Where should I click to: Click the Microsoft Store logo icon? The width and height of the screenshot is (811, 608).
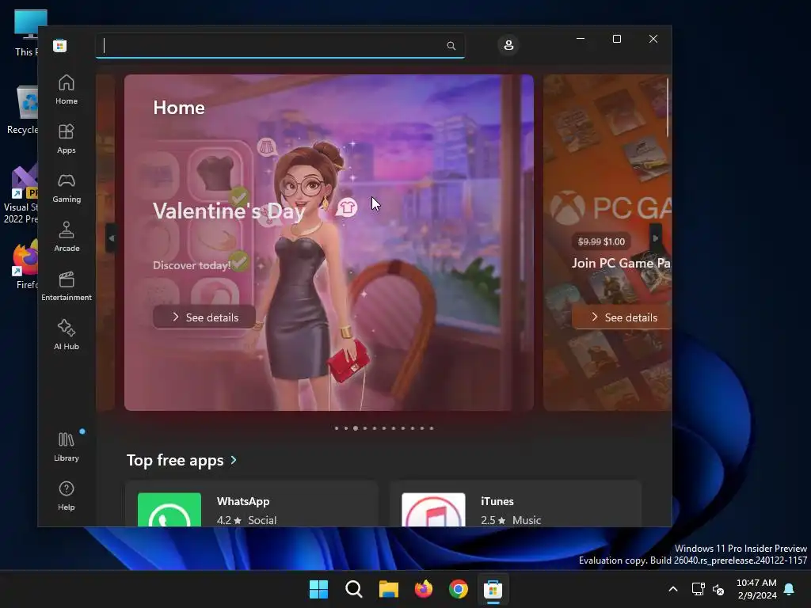point(59,45)
